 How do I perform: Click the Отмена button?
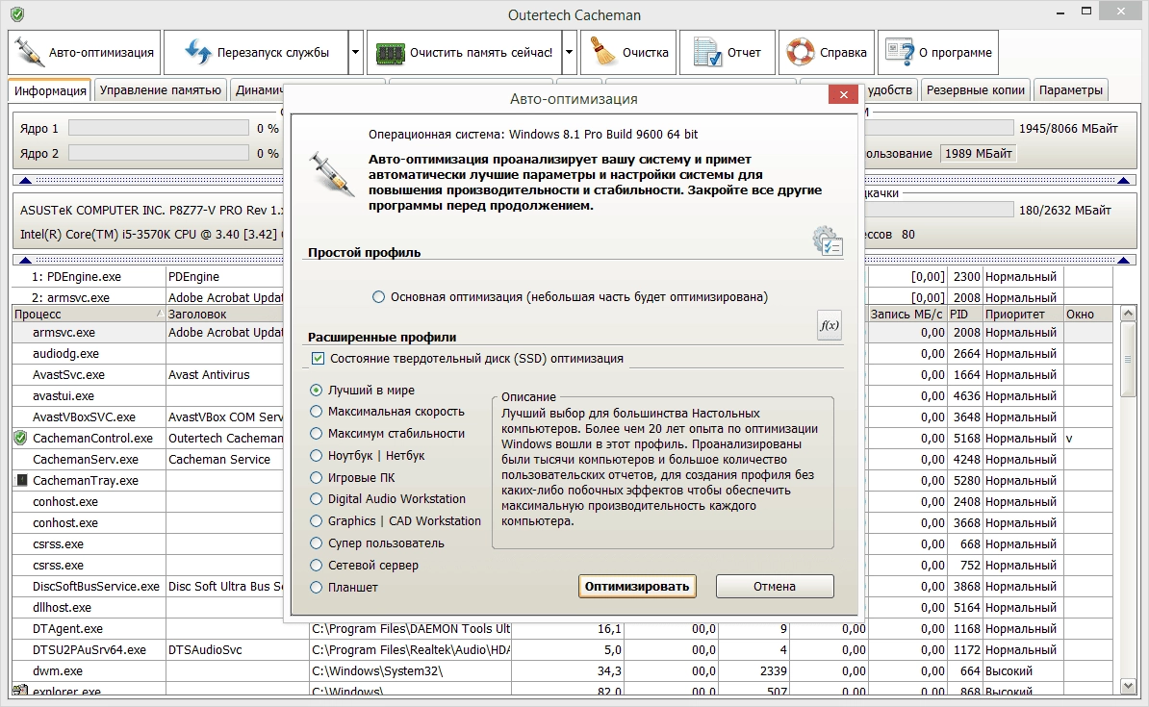click(775, 586)
